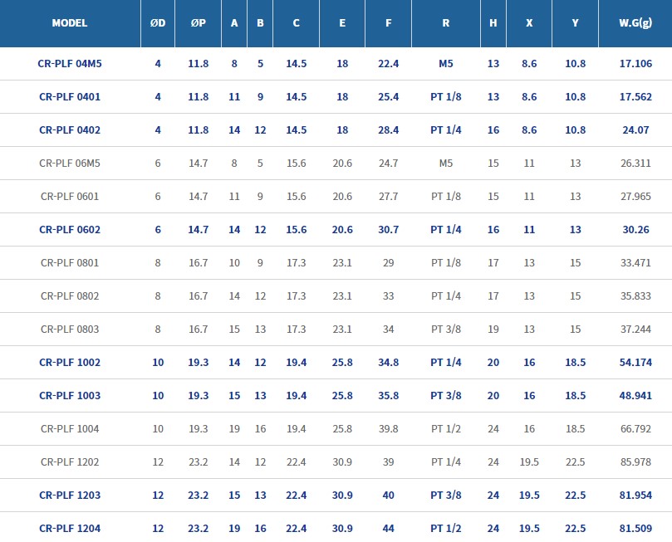Viewport: 672px width, 542px height.
Task: Select model CR-PLF 1002
Action: (70, 362)
